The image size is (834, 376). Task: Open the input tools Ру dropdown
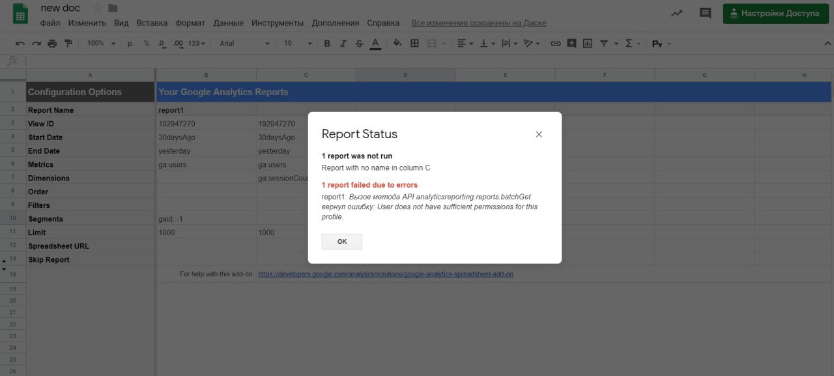pos(661,44)
